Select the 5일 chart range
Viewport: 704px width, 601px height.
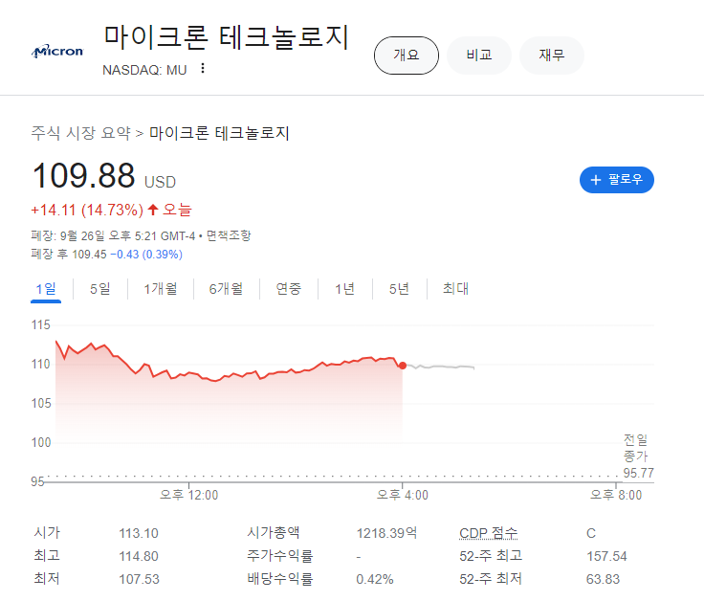100,289
